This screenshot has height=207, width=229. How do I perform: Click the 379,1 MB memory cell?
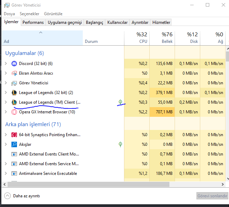pos(162,93)
